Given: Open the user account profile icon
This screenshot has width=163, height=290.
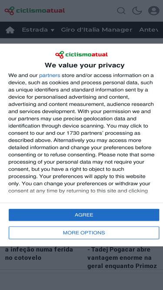Looking at the screenshot, I should [154, 10].
